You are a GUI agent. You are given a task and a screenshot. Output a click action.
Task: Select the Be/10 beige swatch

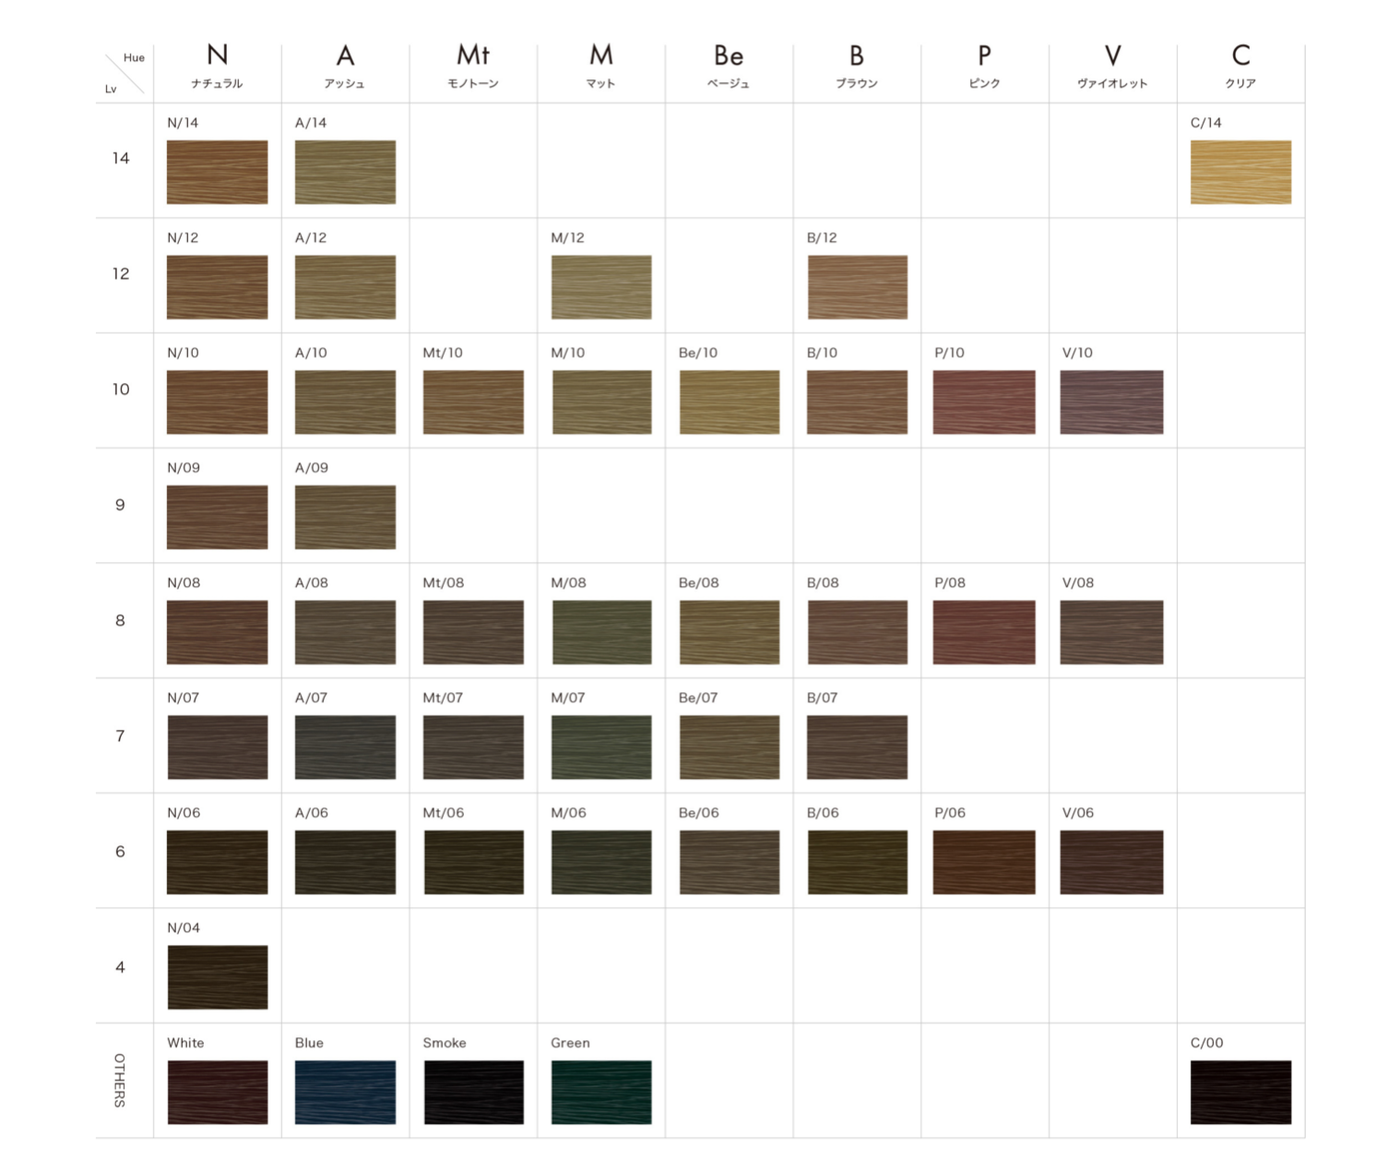729,402
